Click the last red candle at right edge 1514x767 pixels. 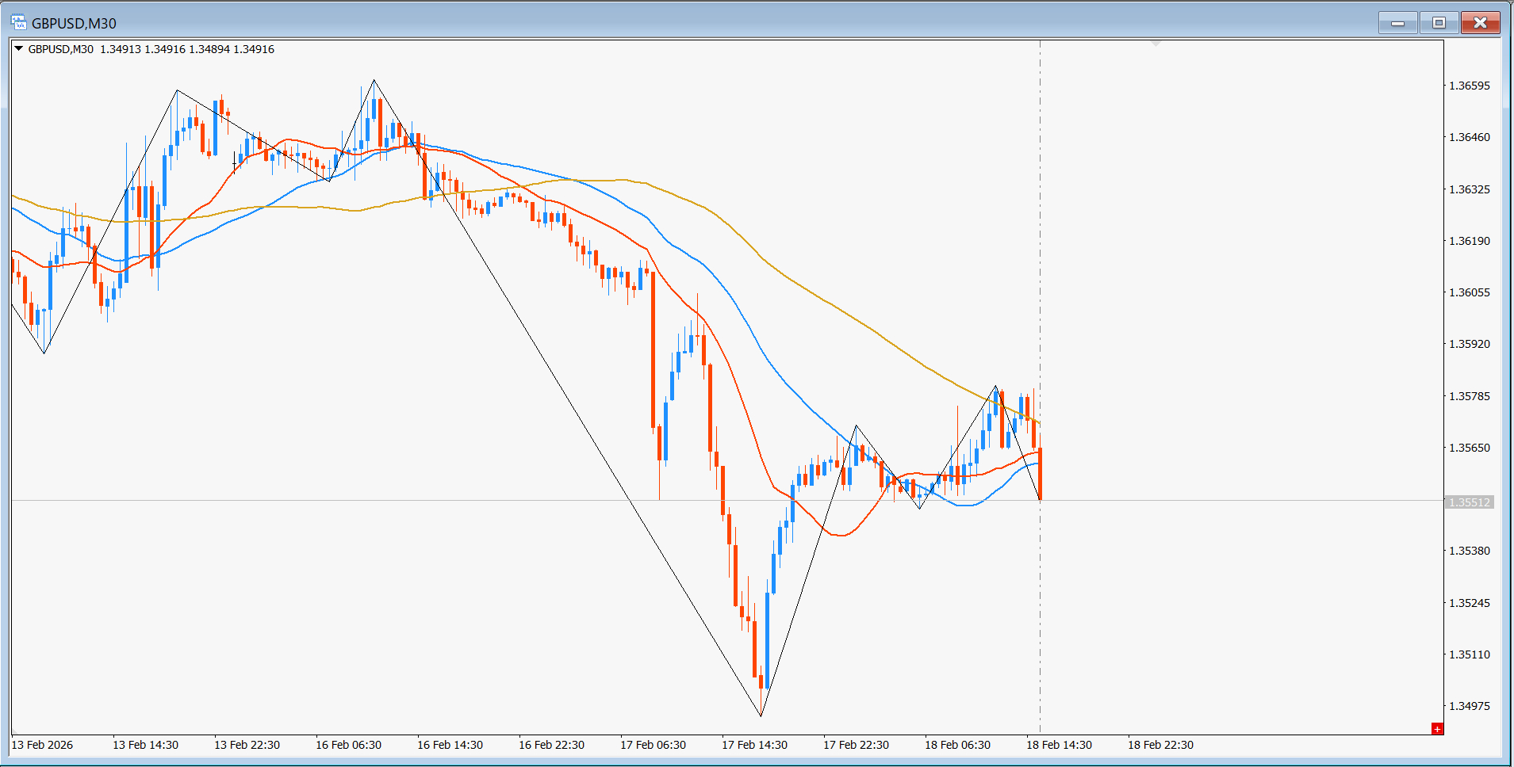[x=1040, y=473]
